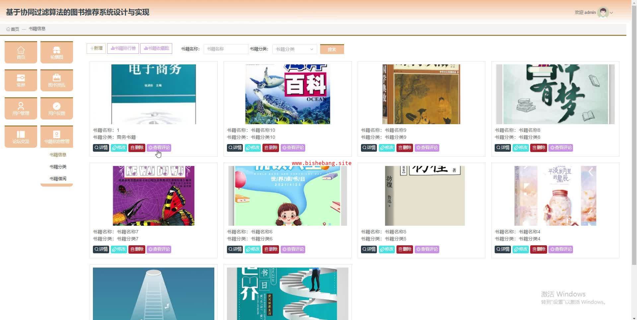The width and height of the screenshot is (637, 320).
Task: Show comments for 书籍名称4
Action: coord(561,249)
